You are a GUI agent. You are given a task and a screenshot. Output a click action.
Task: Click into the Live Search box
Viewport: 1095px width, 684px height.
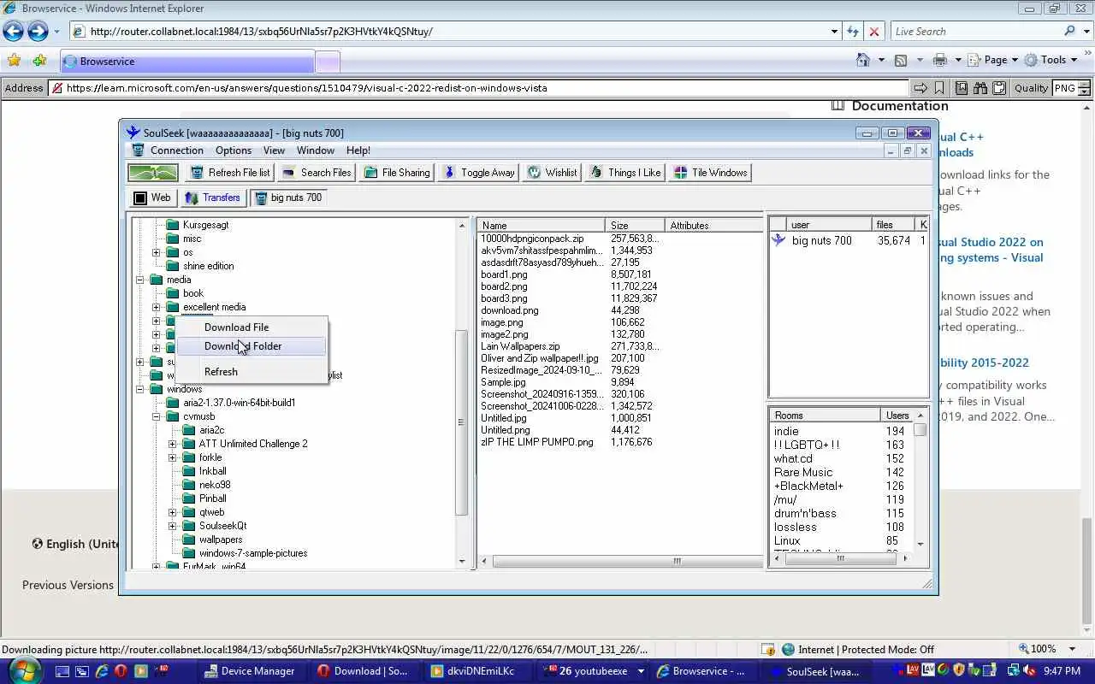tap(975, 32)
